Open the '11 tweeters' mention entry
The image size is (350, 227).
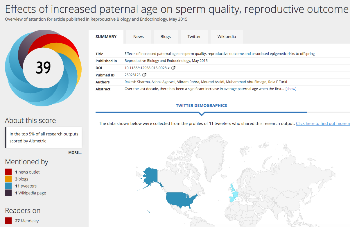click(x=26, y=186)
